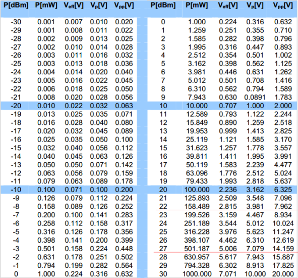298x278 pixels.
Task: Click the 5.006 Veff cell
Action: pos(228,249)
